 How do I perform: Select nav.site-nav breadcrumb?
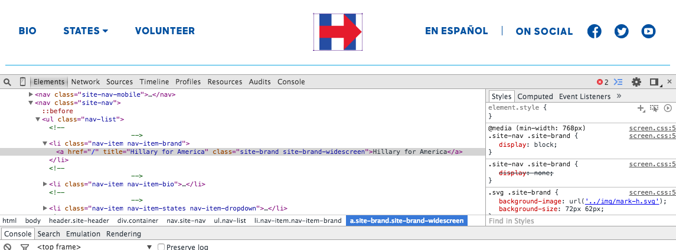(x=186, y=221)
